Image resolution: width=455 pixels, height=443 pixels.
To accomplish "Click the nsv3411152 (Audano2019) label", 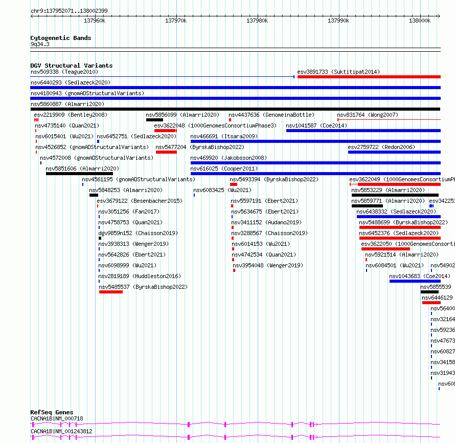I will (x=266, y=222).
